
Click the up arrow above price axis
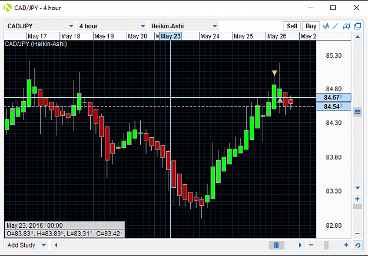click(x=357, y=36)
